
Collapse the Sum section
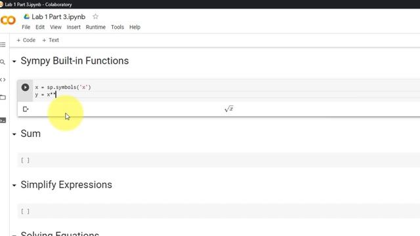click(x=14, y=134)
